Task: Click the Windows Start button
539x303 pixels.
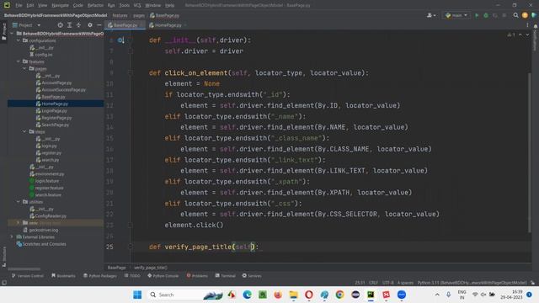Action: pos(137,295)
